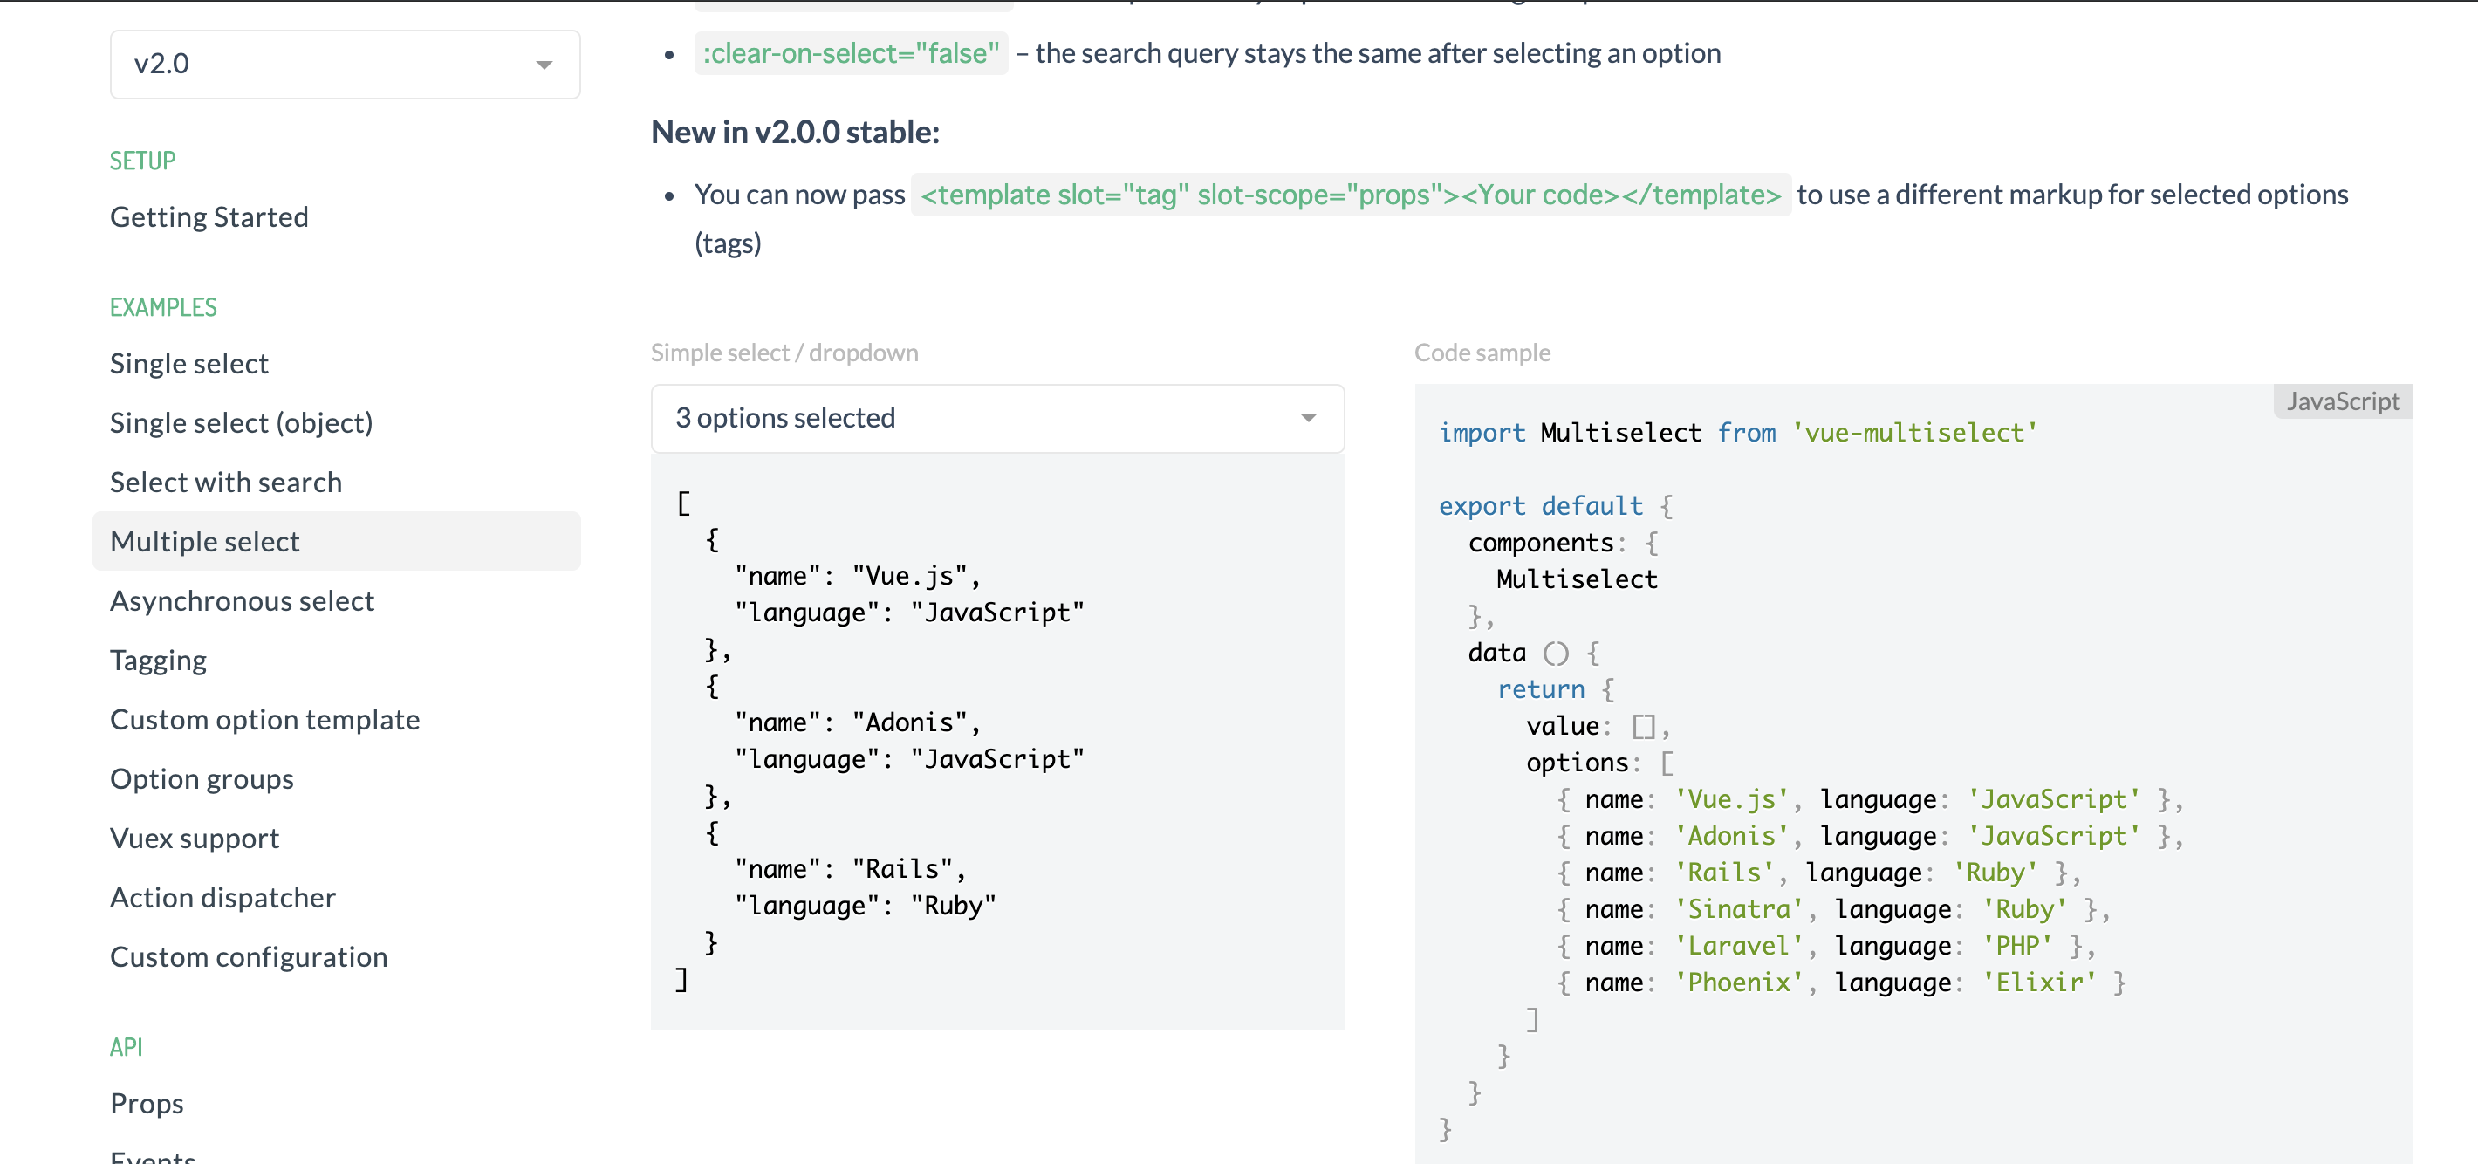Go to the Action dispatcher example
Image resolution: width=2478 pixels, height=1164 pixels.
(x=223, y=897)
